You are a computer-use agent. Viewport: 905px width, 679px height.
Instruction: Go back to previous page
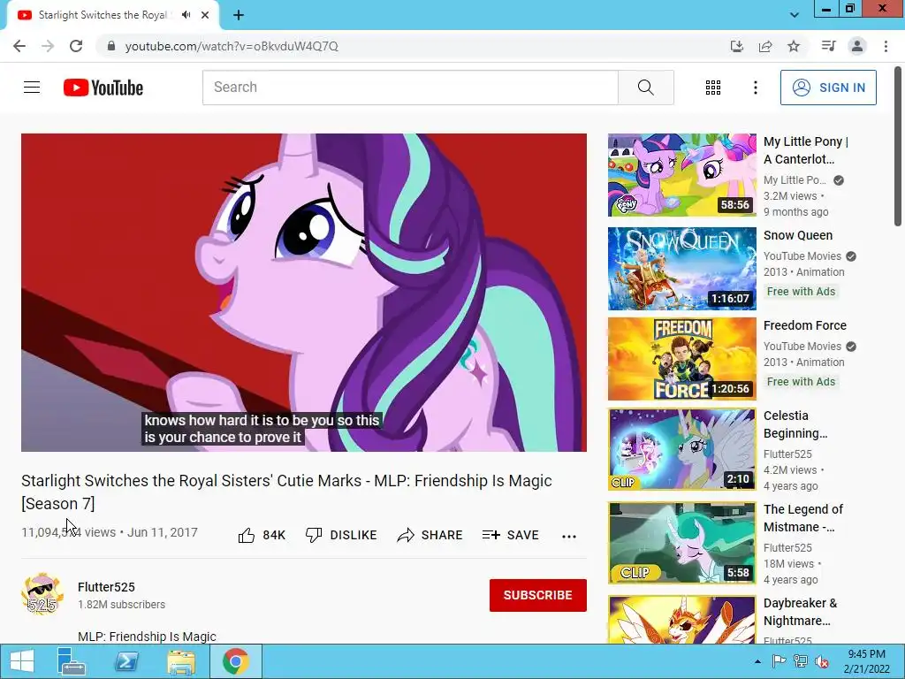coord(19,46)
